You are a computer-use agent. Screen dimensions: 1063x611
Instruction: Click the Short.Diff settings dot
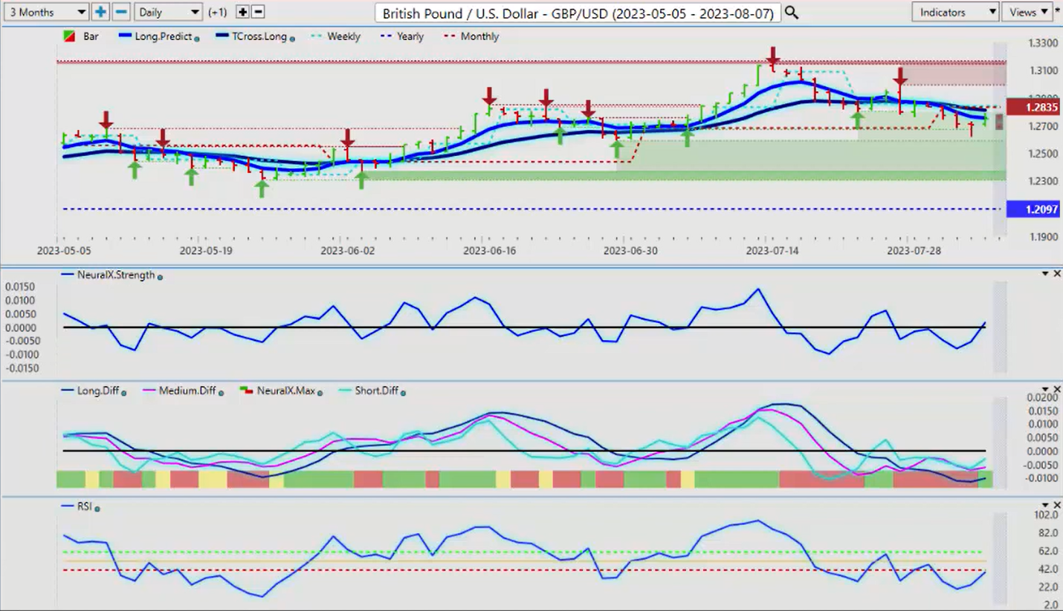[x=404, y=392]
